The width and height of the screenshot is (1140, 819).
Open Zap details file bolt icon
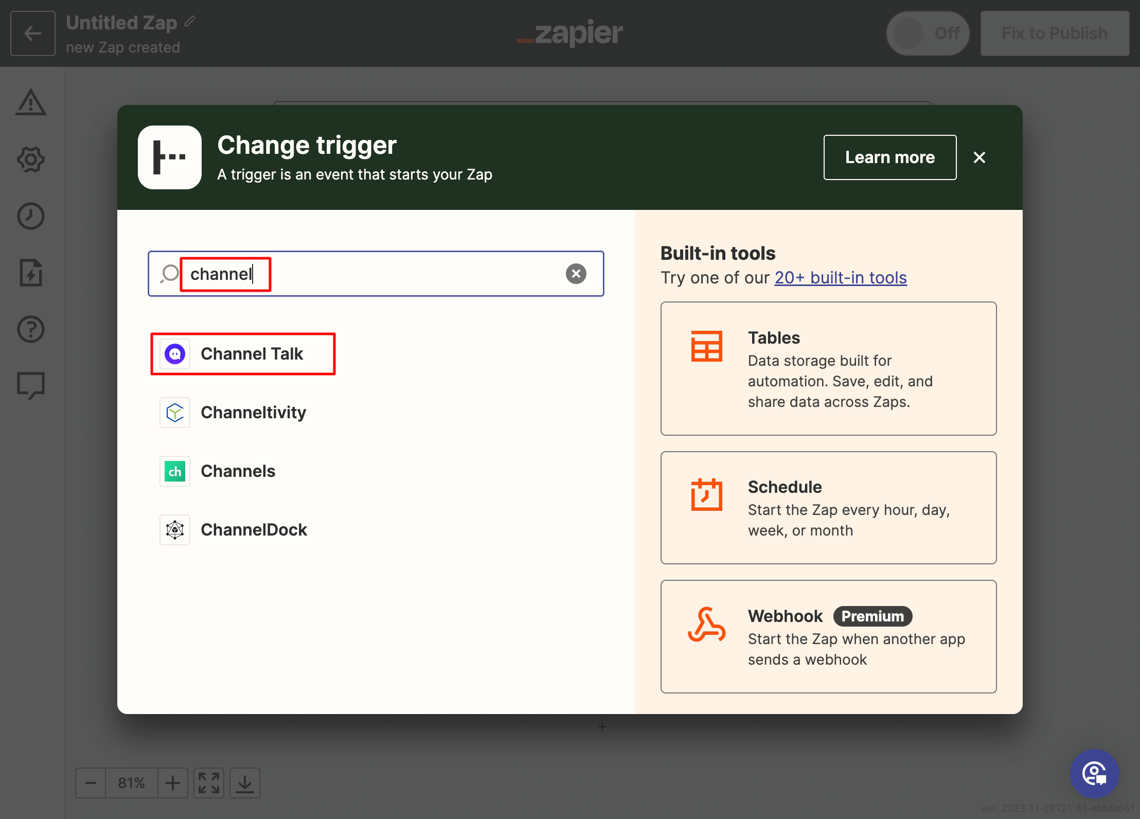(31, 273)
